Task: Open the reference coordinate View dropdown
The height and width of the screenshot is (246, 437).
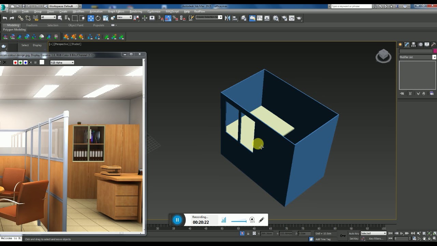Action: pos(124,17)
